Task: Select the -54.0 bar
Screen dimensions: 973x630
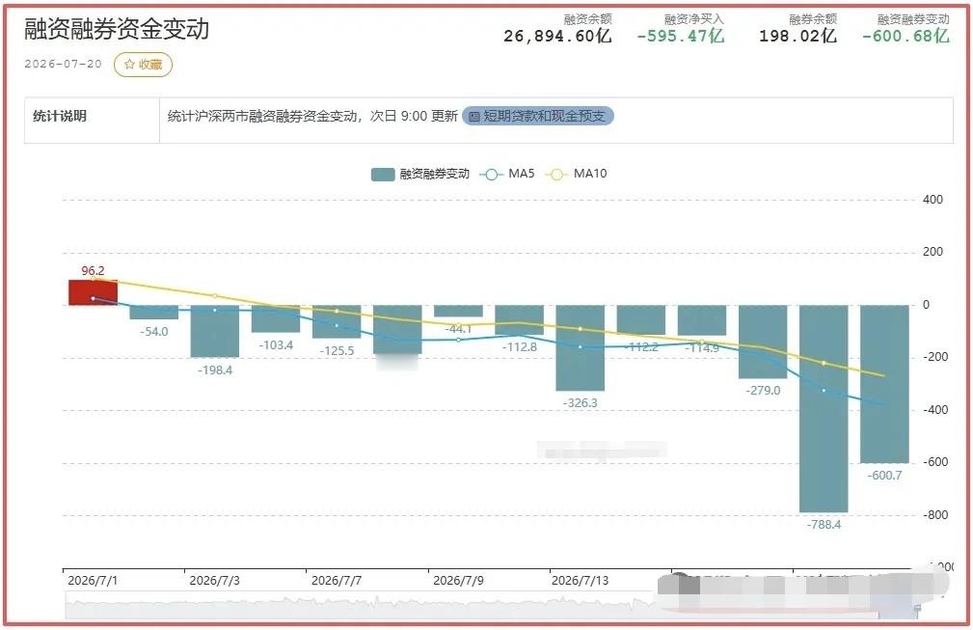Action: (154, 313)
